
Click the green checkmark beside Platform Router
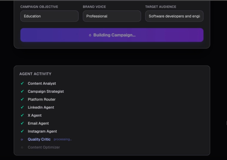click(22, 99)
